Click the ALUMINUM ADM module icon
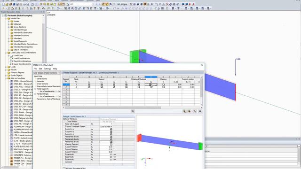301x169 pixels. coord(11,130)
